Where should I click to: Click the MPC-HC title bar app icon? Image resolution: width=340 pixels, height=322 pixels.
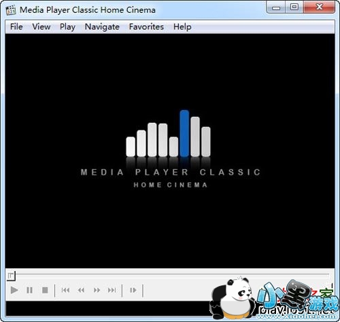click(11, 10)
